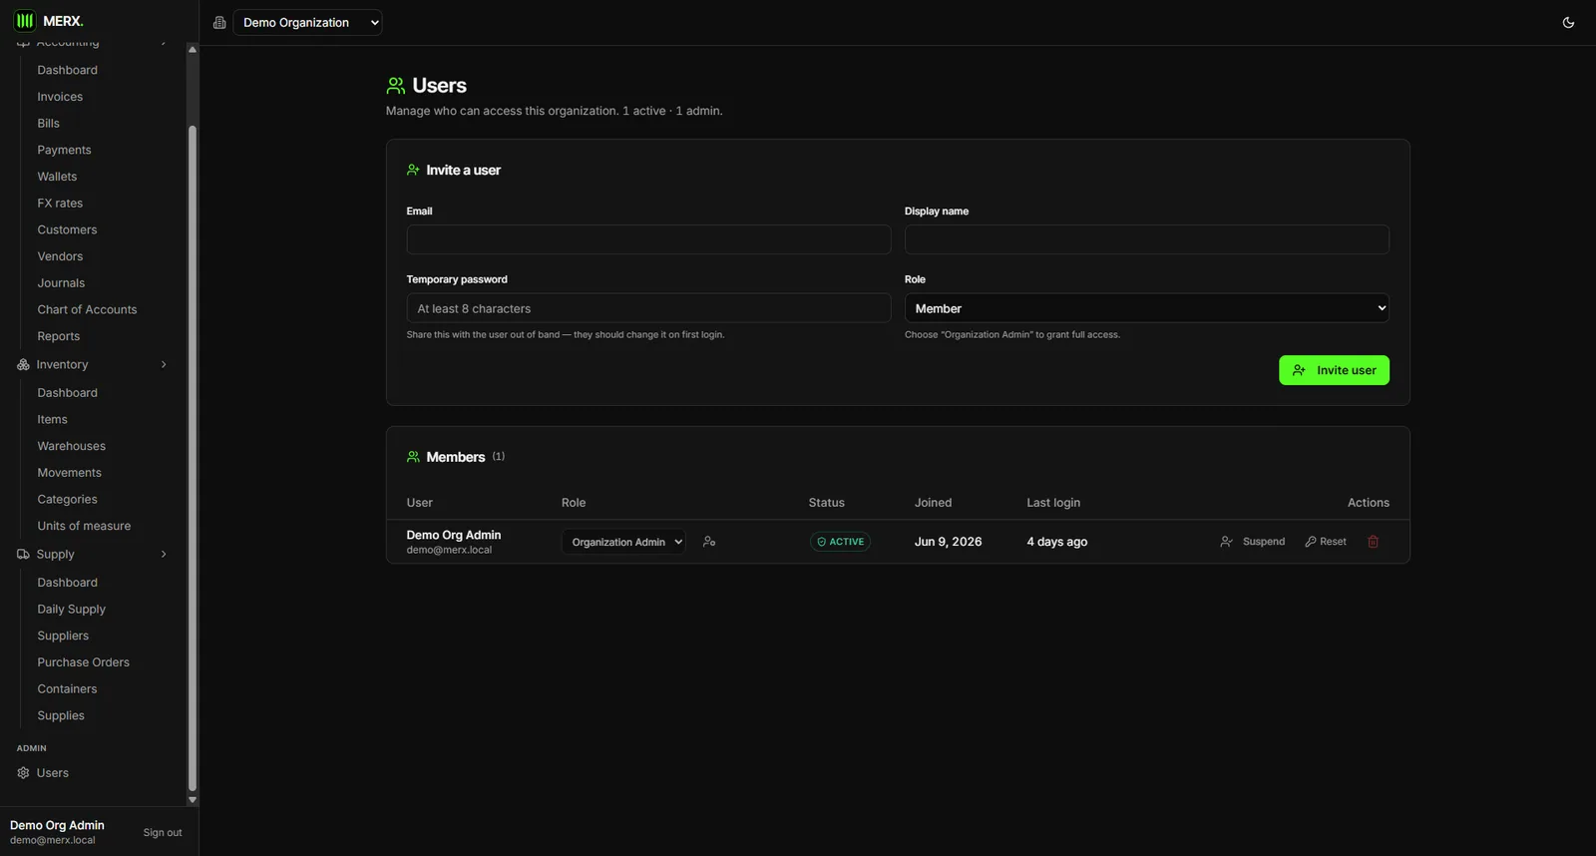Click the Demo Org Admin name in table
Viewport: 1596px width, 856px height.
coord(454,536)
